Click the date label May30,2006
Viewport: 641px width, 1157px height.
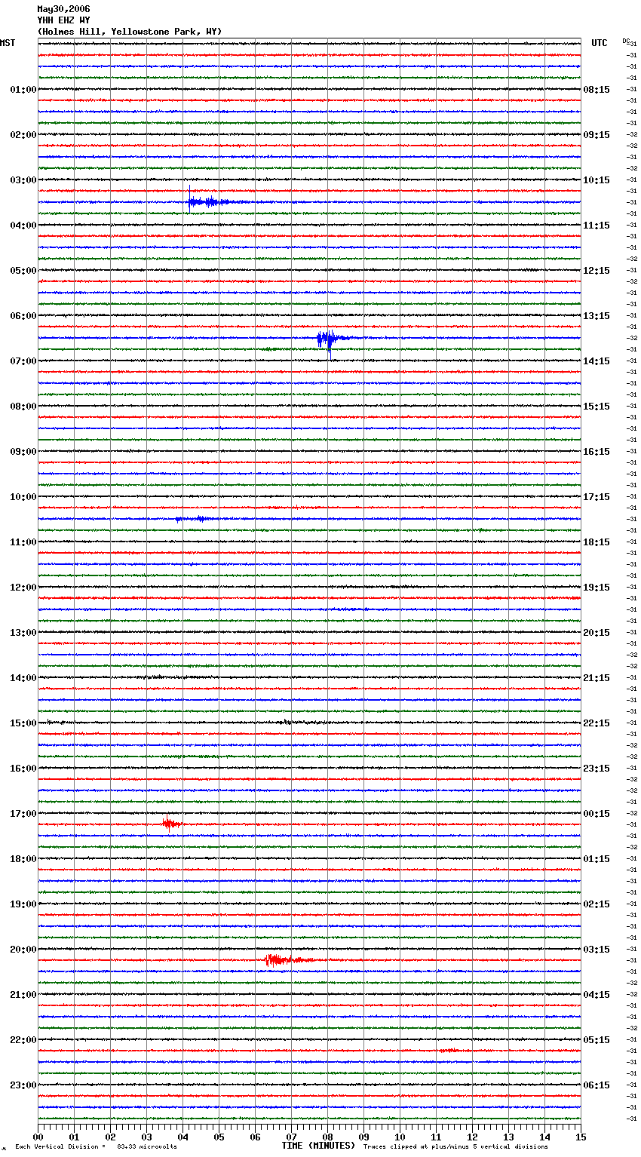pyautogui.click(x=63, y=9)
